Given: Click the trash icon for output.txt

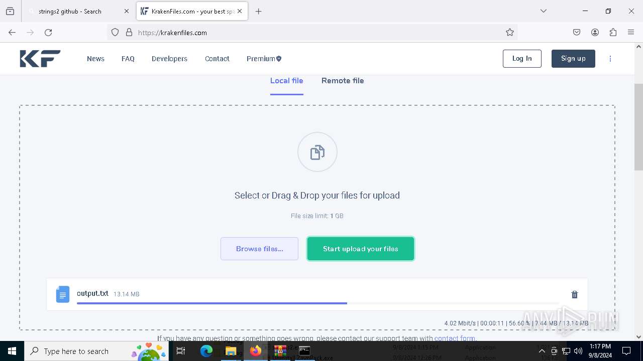Looking at the screenshot, I should click(575, 294).
